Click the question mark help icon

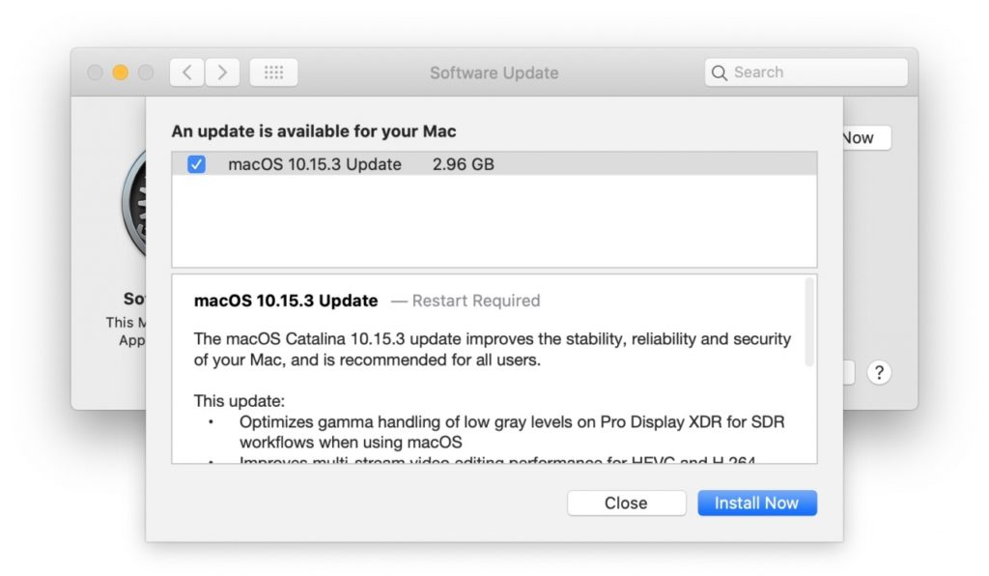pos(879,372)
